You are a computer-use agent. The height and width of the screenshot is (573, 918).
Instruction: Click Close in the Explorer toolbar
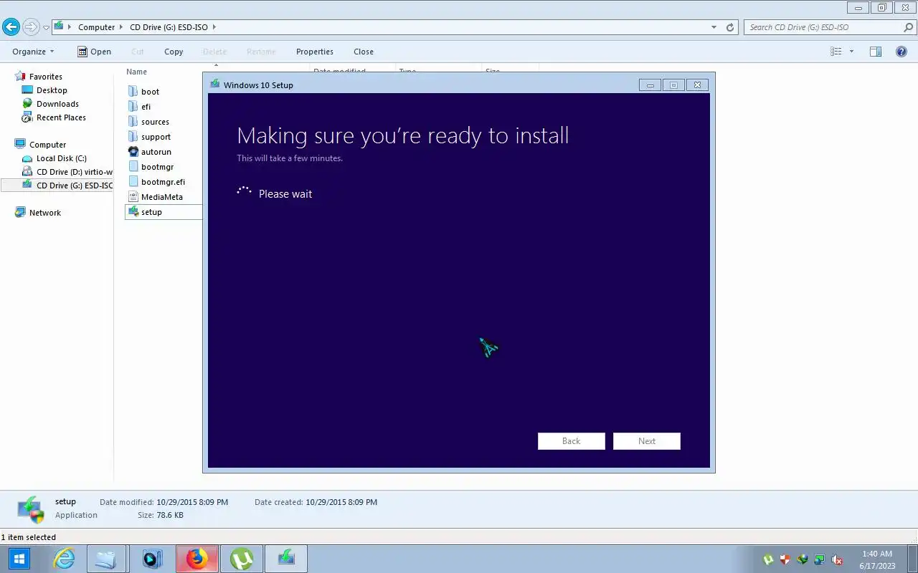[364, 52]
